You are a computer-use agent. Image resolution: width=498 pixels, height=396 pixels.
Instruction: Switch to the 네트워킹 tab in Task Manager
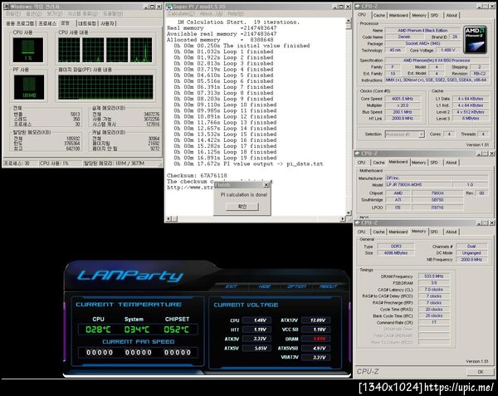87,23
